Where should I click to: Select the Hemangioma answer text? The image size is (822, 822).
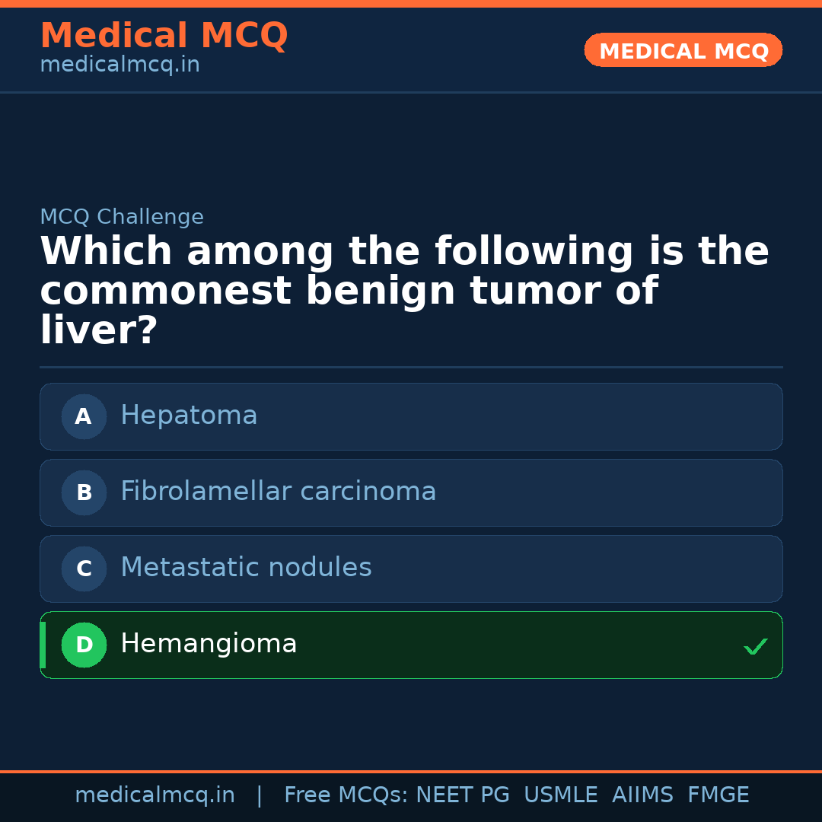209,644
